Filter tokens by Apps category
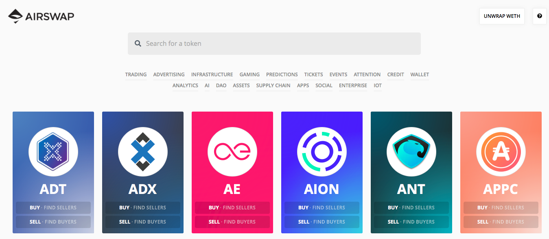549x239 pixels. (303, 86)
